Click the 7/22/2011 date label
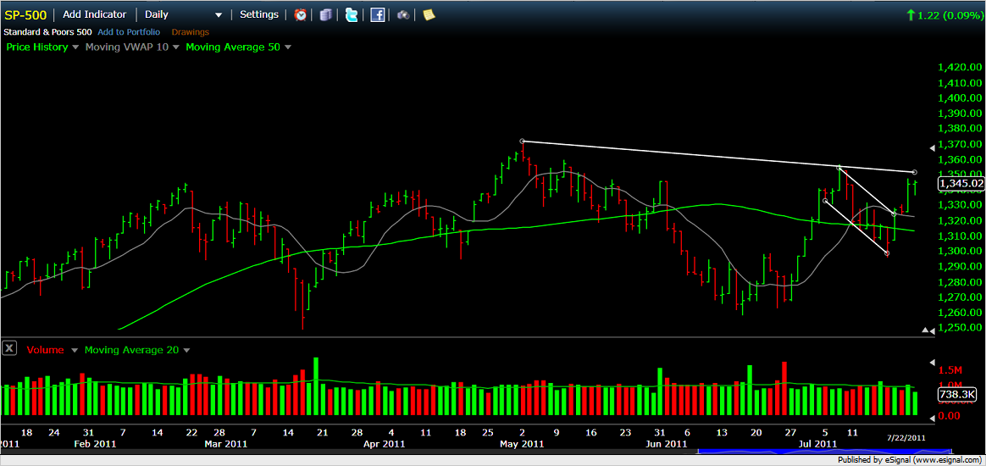The image size is (986, 466). pyautogui.click(x=906, y=436)
